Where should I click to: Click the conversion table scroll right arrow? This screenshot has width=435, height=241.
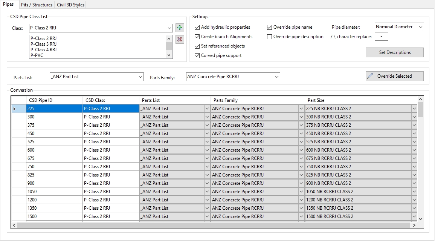tap(414, 225)
